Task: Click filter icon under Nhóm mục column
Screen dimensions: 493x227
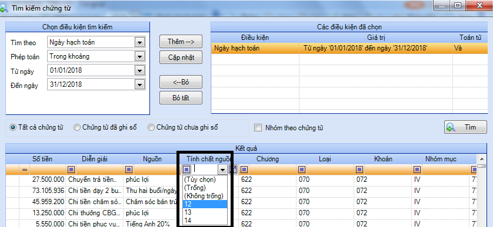Action: pyautogui.click(x=417, y=170)
